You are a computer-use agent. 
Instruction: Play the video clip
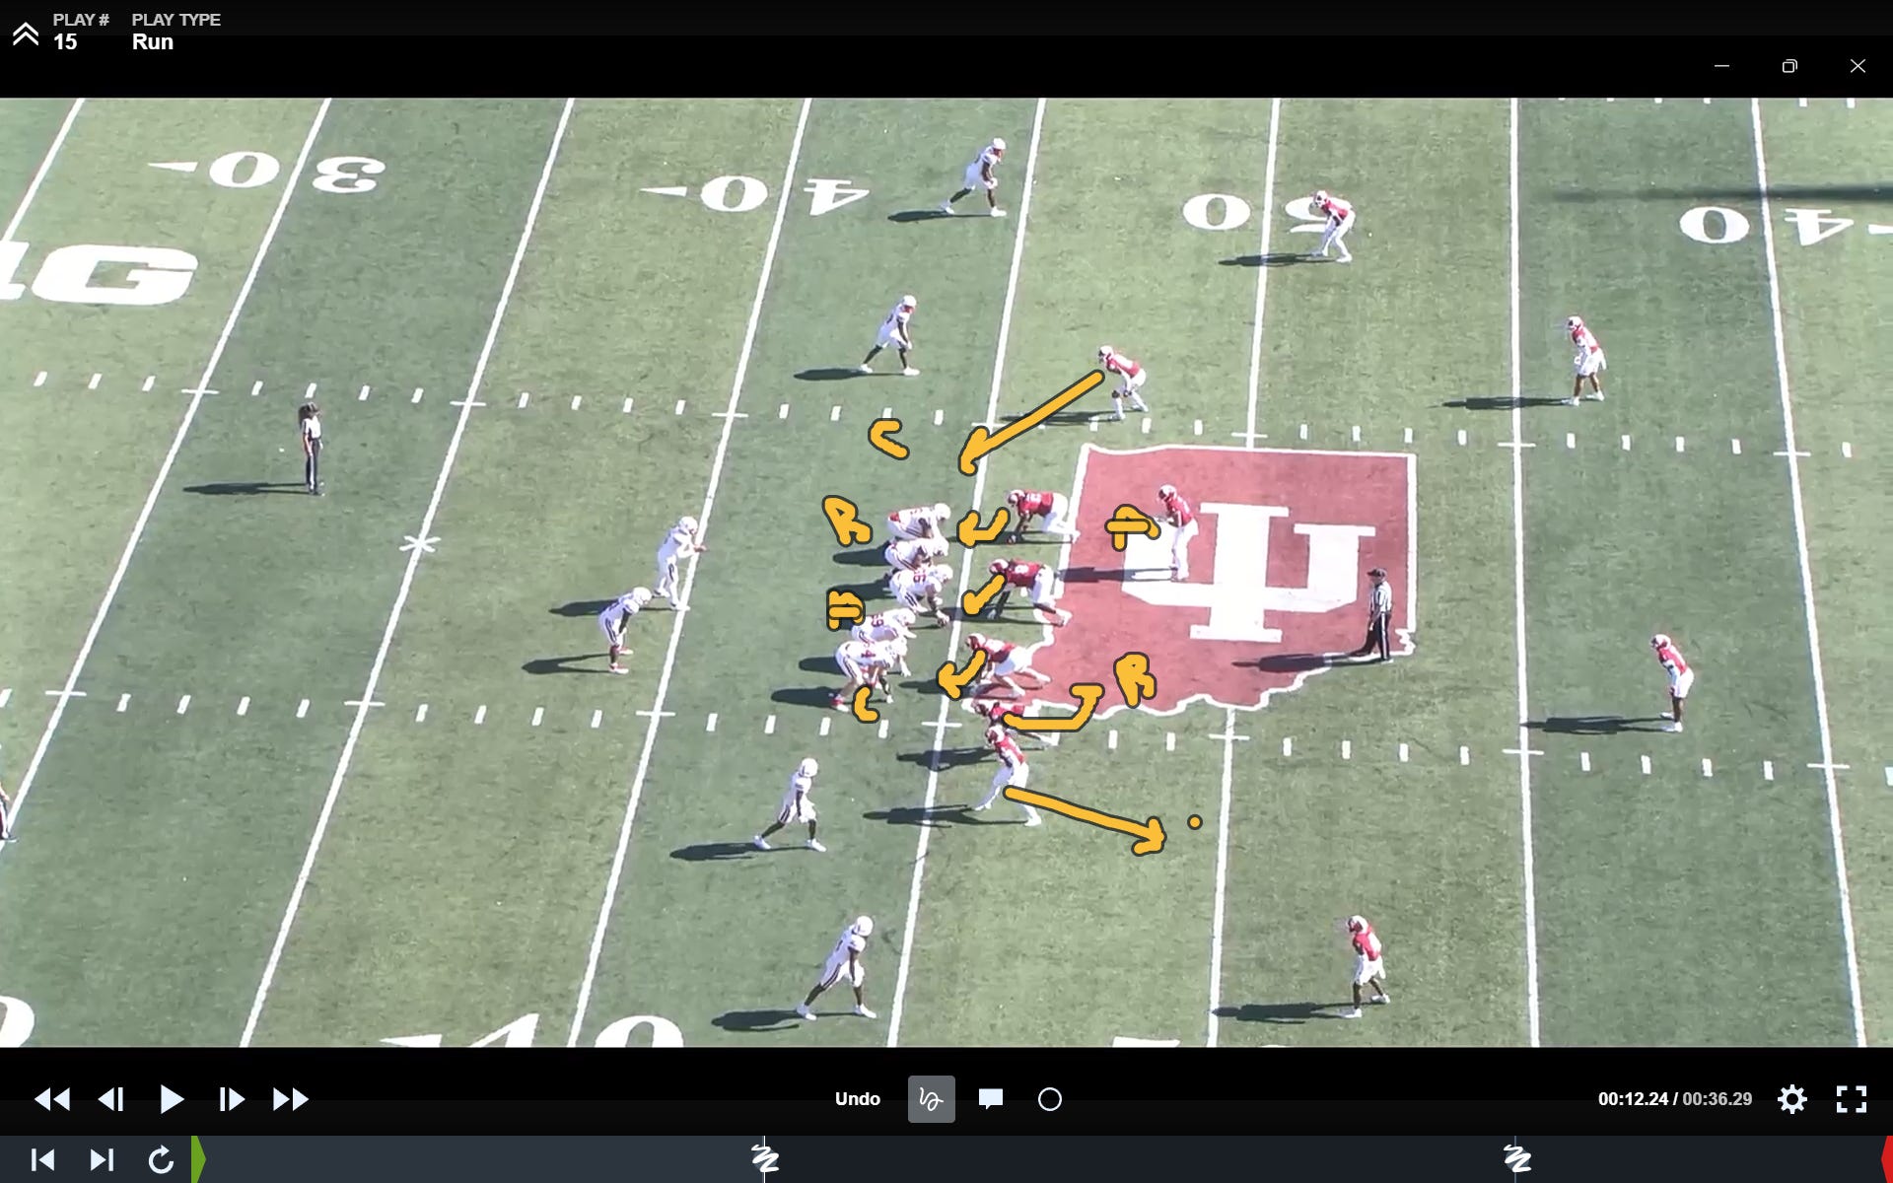point(172,1099)
